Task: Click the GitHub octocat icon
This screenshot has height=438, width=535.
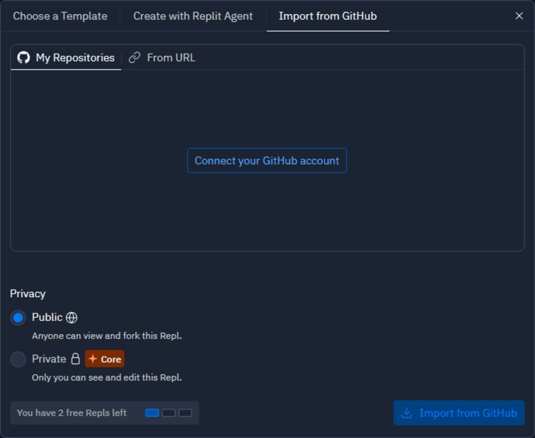Action: coord(24,58)
